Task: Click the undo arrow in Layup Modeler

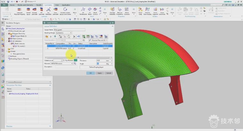Action: [x=78, y=37]
